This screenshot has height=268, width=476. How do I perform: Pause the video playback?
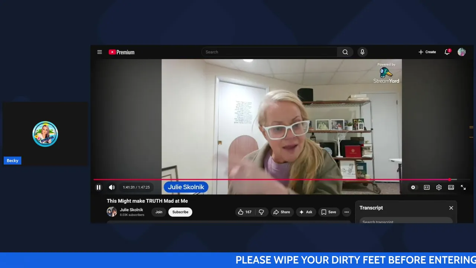click(x=99, y=187)
